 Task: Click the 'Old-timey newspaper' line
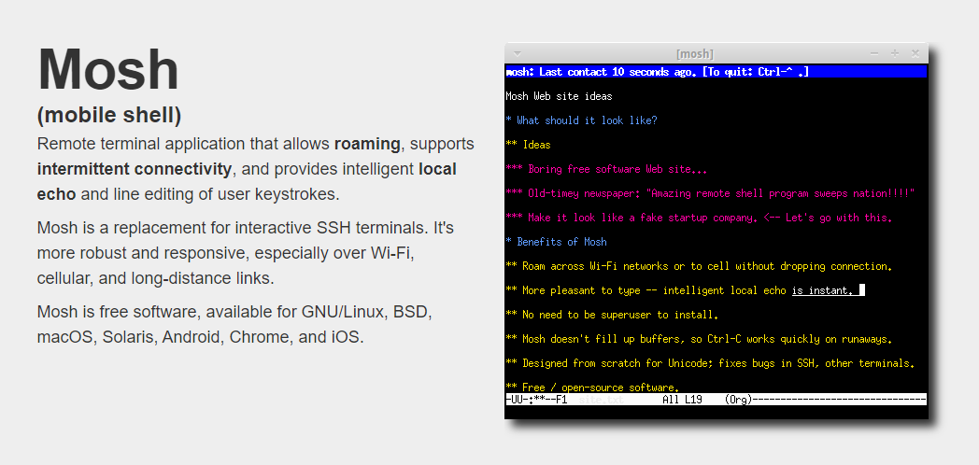pyautogui.click(x=710, y=193)
